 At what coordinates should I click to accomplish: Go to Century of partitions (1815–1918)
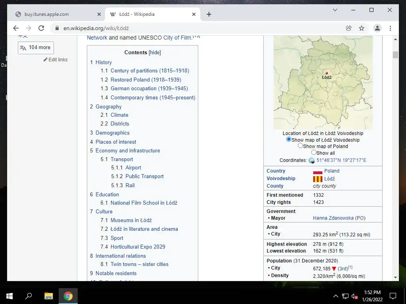tap(149, 71)
